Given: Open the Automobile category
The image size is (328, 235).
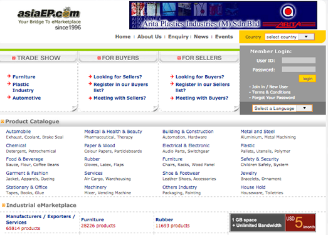Looking at the screenshot, I should pos(18,132).
